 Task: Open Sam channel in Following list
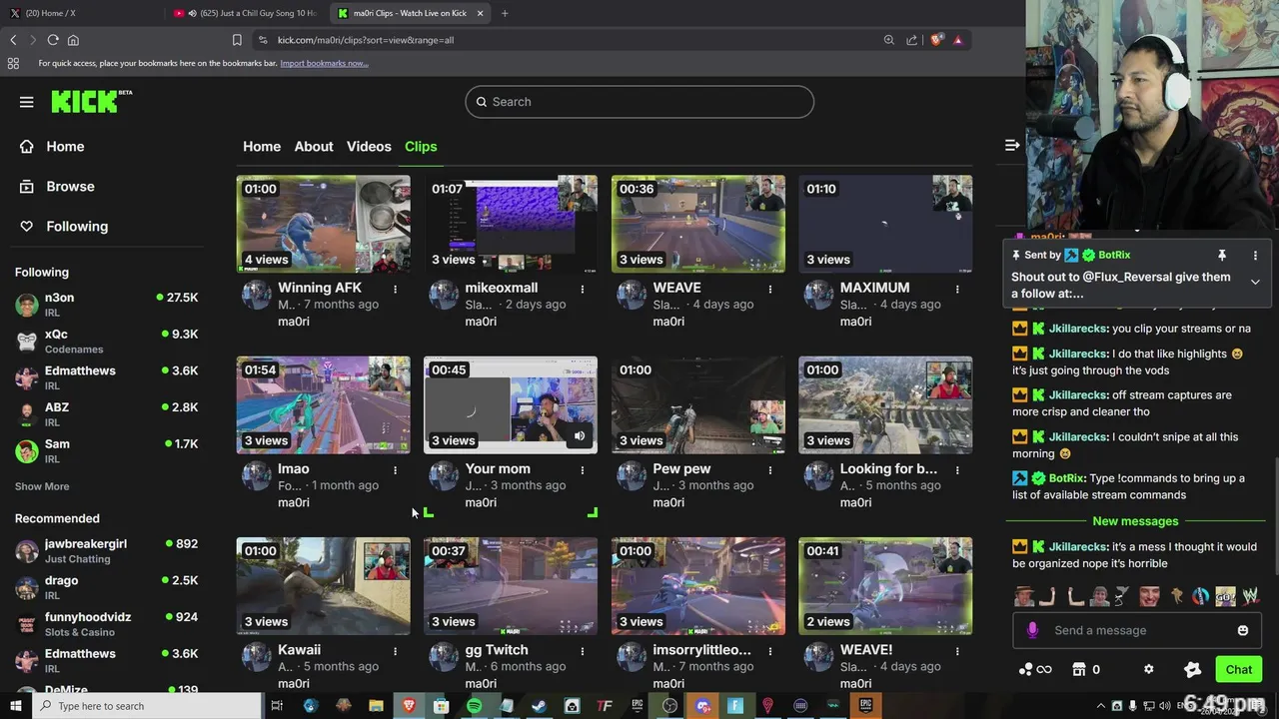click(x=106, y=451)
